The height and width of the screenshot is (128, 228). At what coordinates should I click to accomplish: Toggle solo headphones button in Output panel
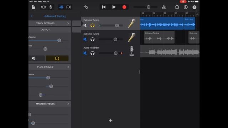click(x=57, y=58)
